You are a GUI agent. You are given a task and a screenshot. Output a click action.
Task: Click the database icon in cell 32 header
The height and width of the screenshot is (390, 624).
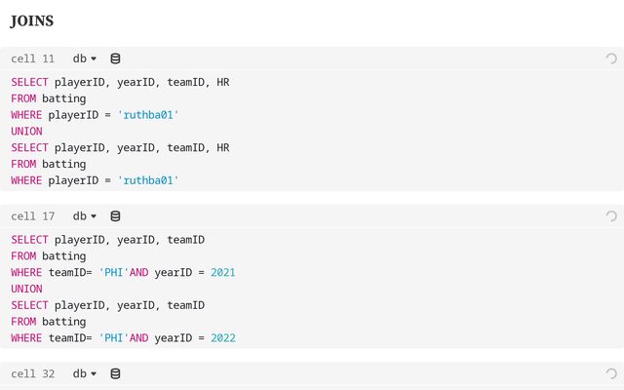(x=116, y=374)
